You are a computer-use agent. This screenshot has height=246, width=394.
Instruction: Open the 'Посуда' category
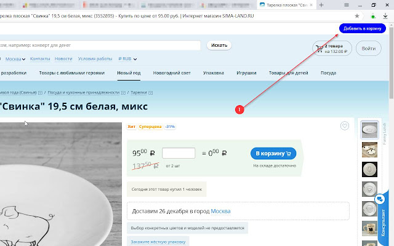click(328, 73)
